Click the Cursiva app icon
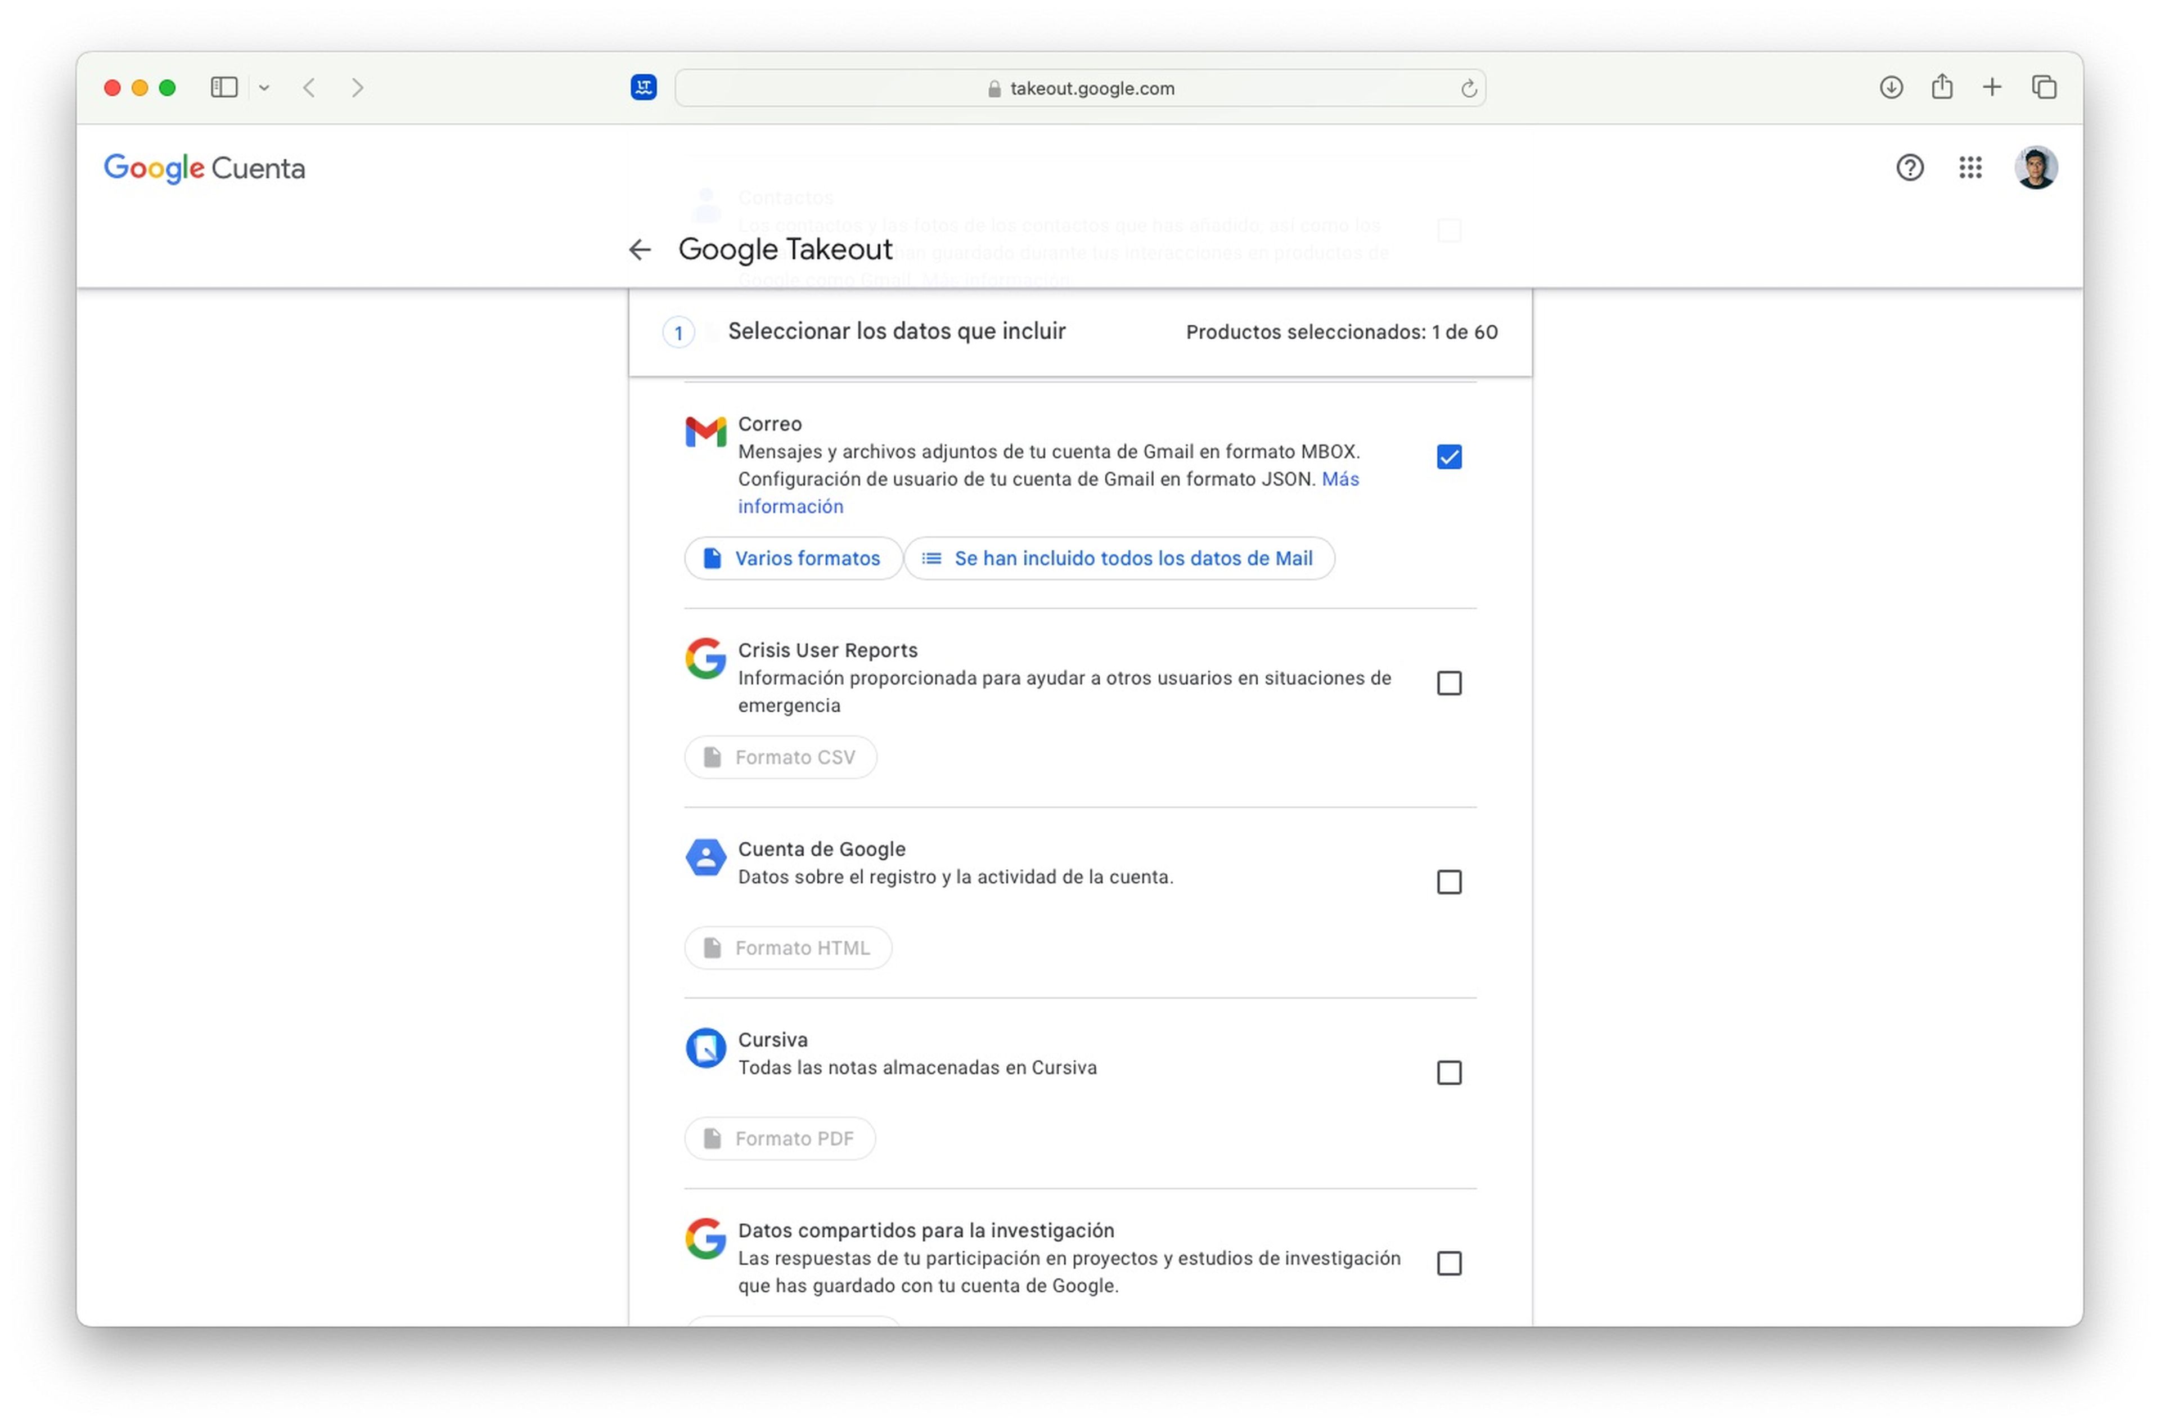Screen dimensions: 2160x1428 click(705, 1048)
